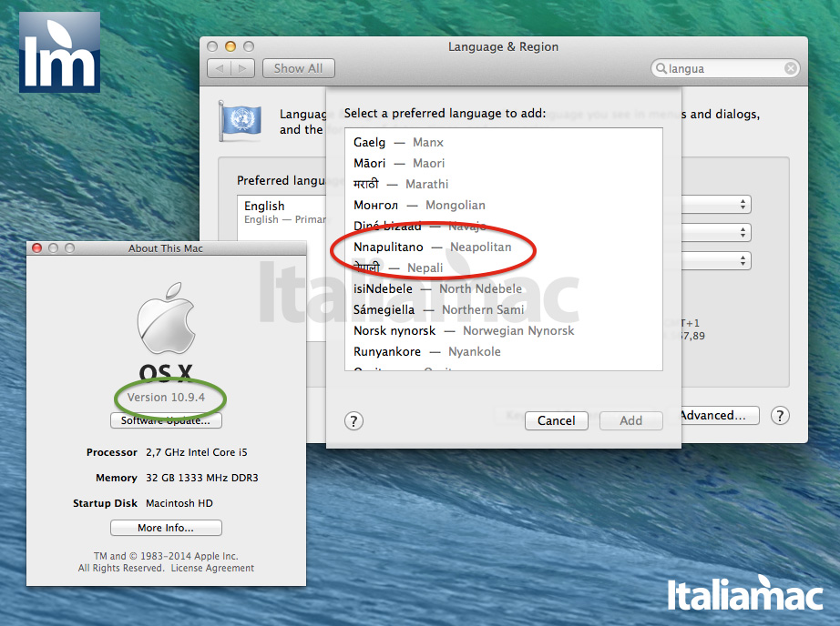The width and height of the screenshot is (840, 626).
Task: Select the Mongolian language row
Action: [504, 205]
